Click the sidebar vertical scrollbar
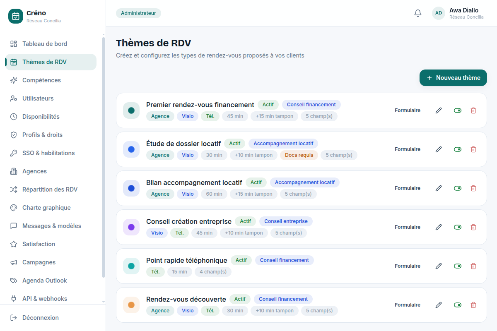This screenshot has width=497, height=331. (104, 157)
